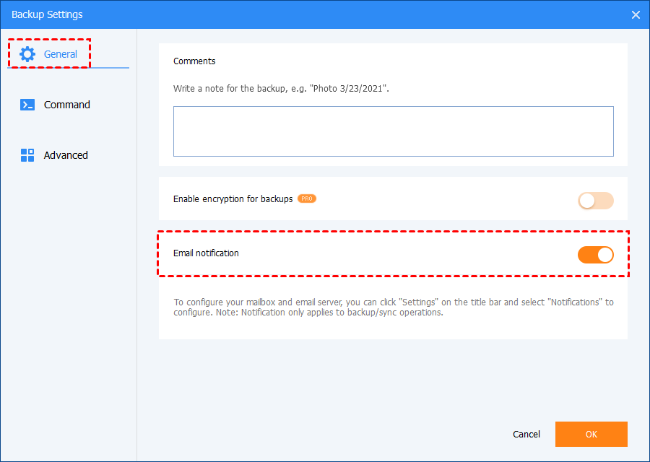Click the mailbox configuration help note

pos(393,308)
